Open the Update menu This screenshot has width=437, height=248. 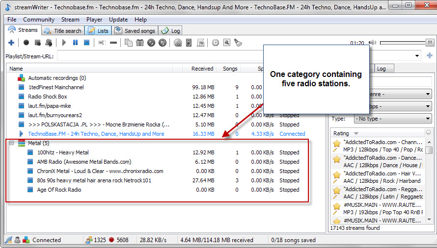pos(118,20)
